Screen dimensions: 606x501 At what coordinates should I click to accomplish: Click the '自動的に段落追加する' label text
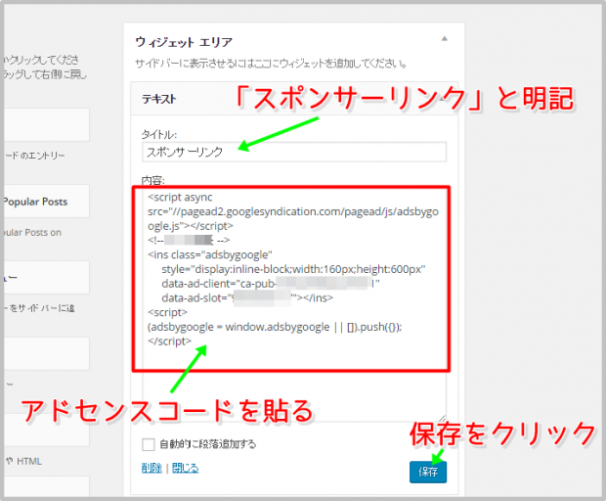208,444
